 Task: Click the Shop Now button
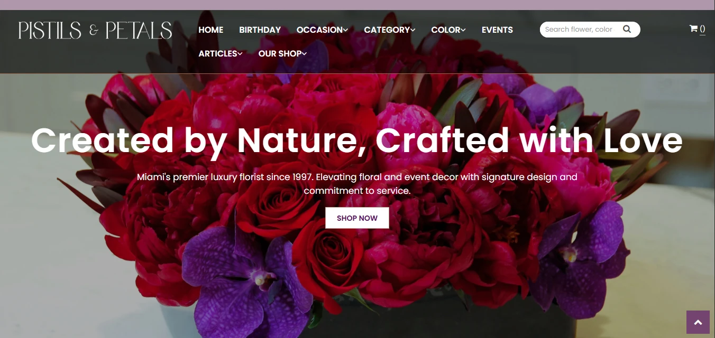point(357,218)
